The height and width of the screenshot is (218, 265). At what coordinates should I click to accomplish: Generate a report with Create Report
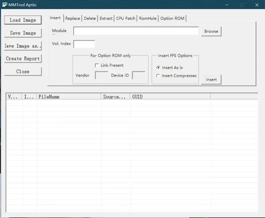tap(23, 59)
